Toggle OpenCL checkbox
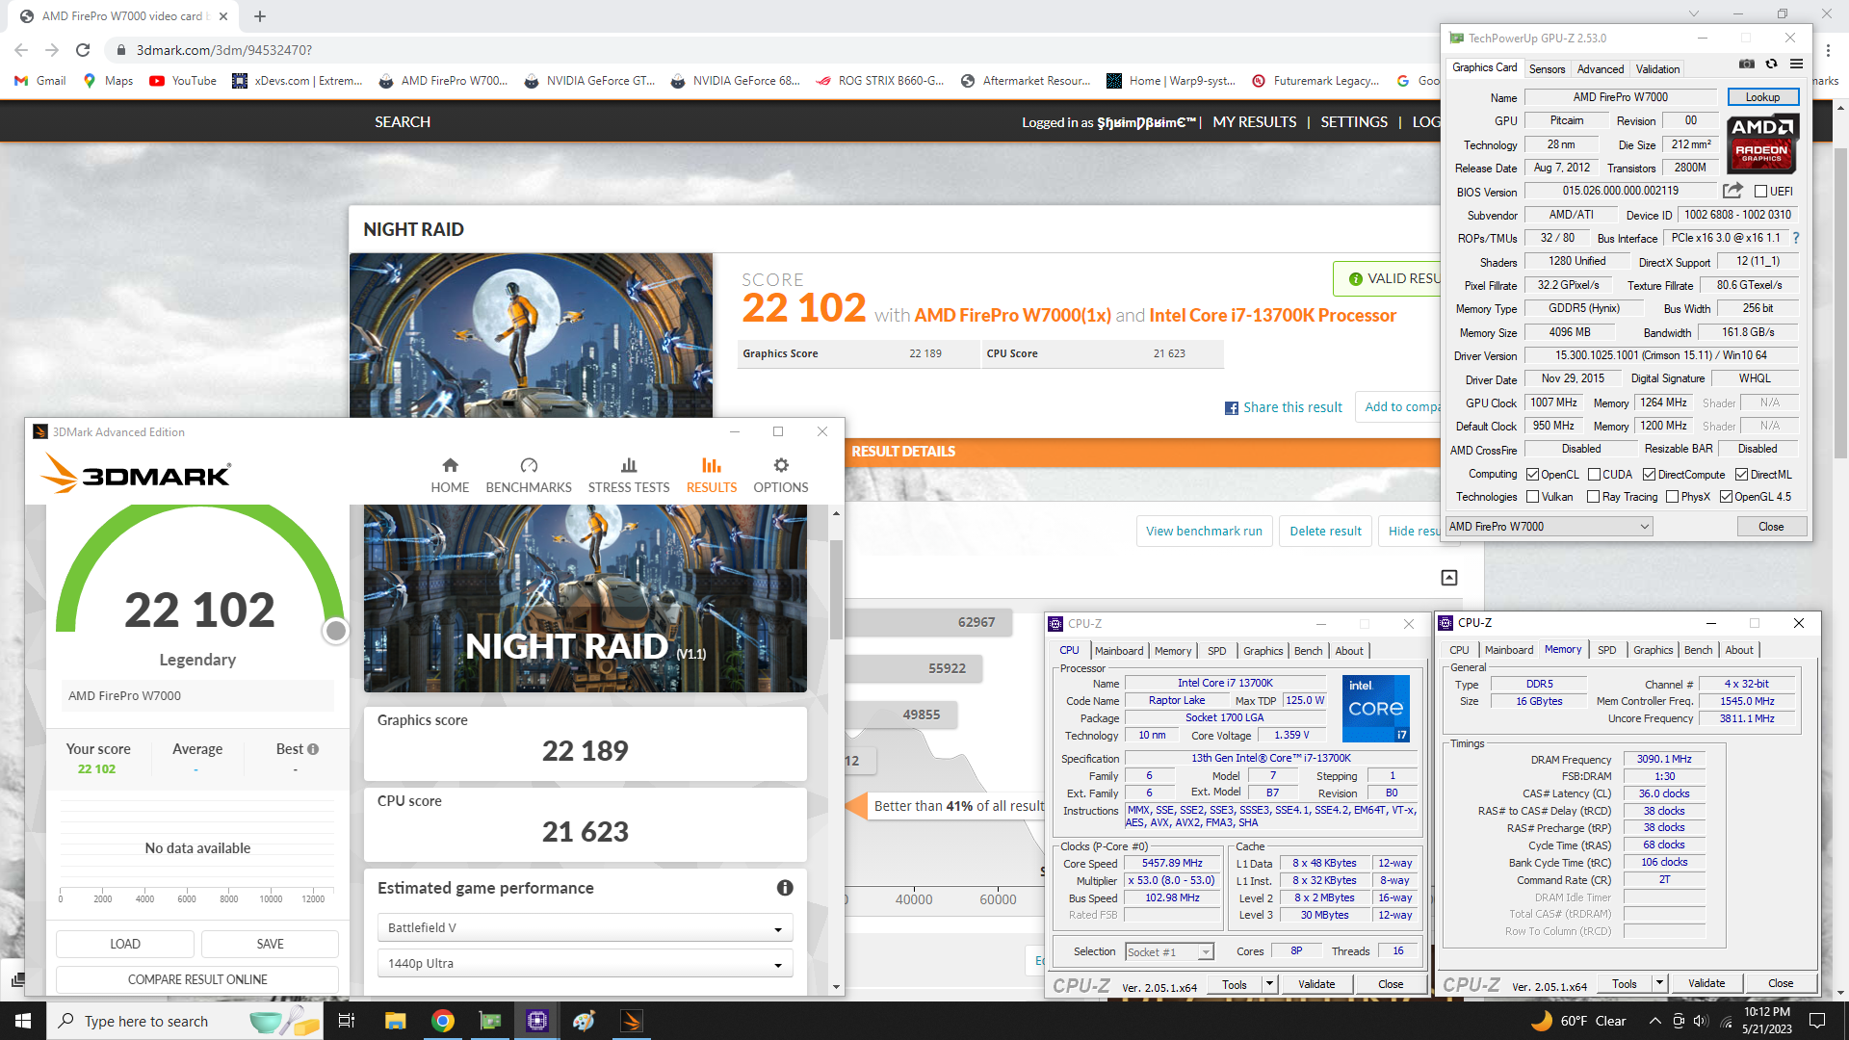 (1532, 475)
